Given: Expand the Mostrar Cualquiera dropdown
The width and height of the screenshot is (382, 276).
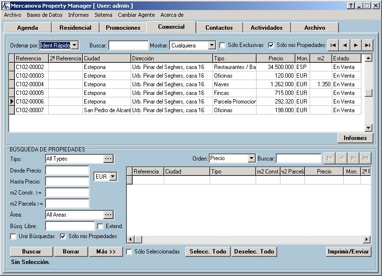Looking at the screenshot, I should tap(212, 45).
